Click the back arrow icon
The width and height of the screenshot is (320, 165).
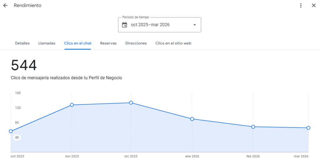pyautogui.click(x=5, y=6)
